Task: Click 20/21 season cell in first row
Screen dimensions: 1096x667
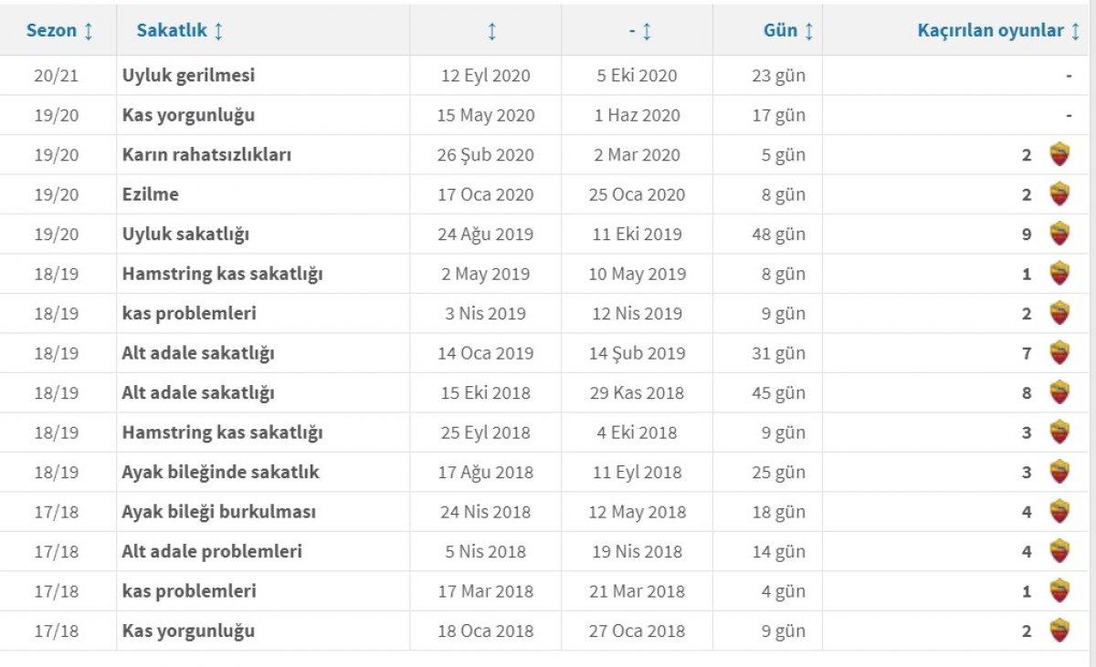Action: [x=57, y=76]
